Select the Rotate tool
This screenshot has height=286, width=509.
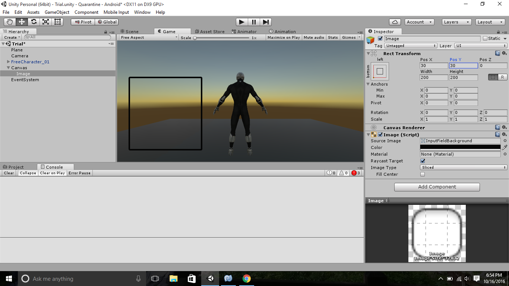(x=34, y=22)
